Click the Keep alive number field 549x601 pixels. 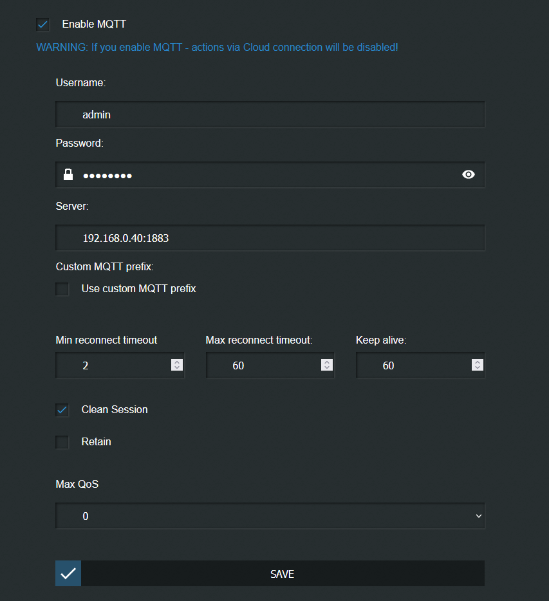(420, 365)
